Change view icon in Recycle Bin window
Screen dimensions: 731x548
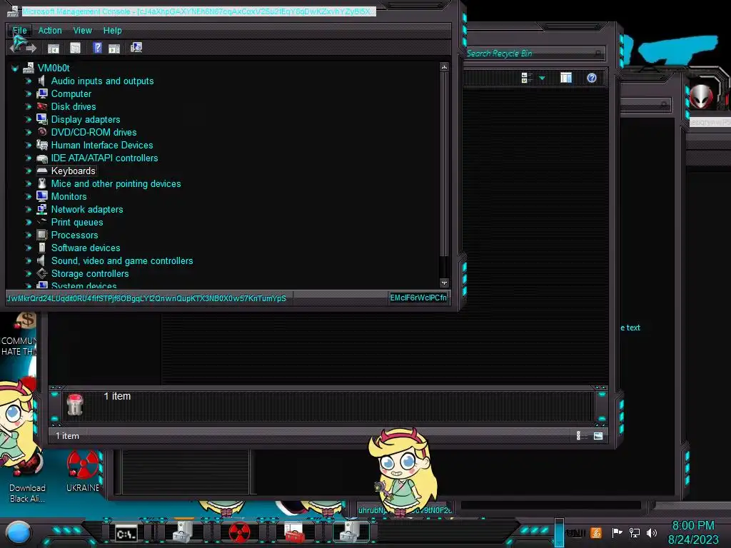(x=527, y=78)
